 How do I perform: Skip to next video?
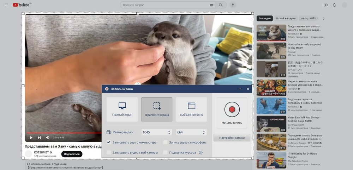click(40, 137)
